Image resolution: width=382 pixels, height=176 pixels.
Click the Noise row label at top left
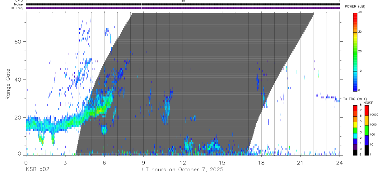click(18, 4)
